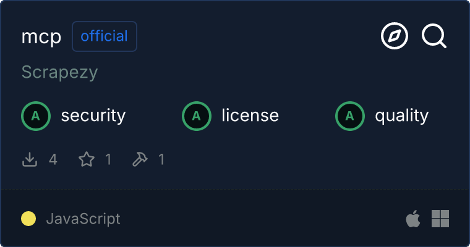Click the security grade A badge
This screenshot has height=247, width=470.
36,115
